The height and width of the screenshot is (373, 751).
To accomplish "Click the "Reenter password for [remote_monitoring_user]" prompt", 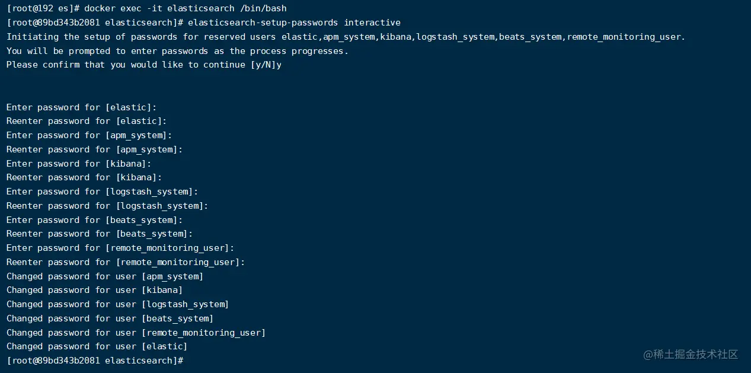I will click(126, 262).
